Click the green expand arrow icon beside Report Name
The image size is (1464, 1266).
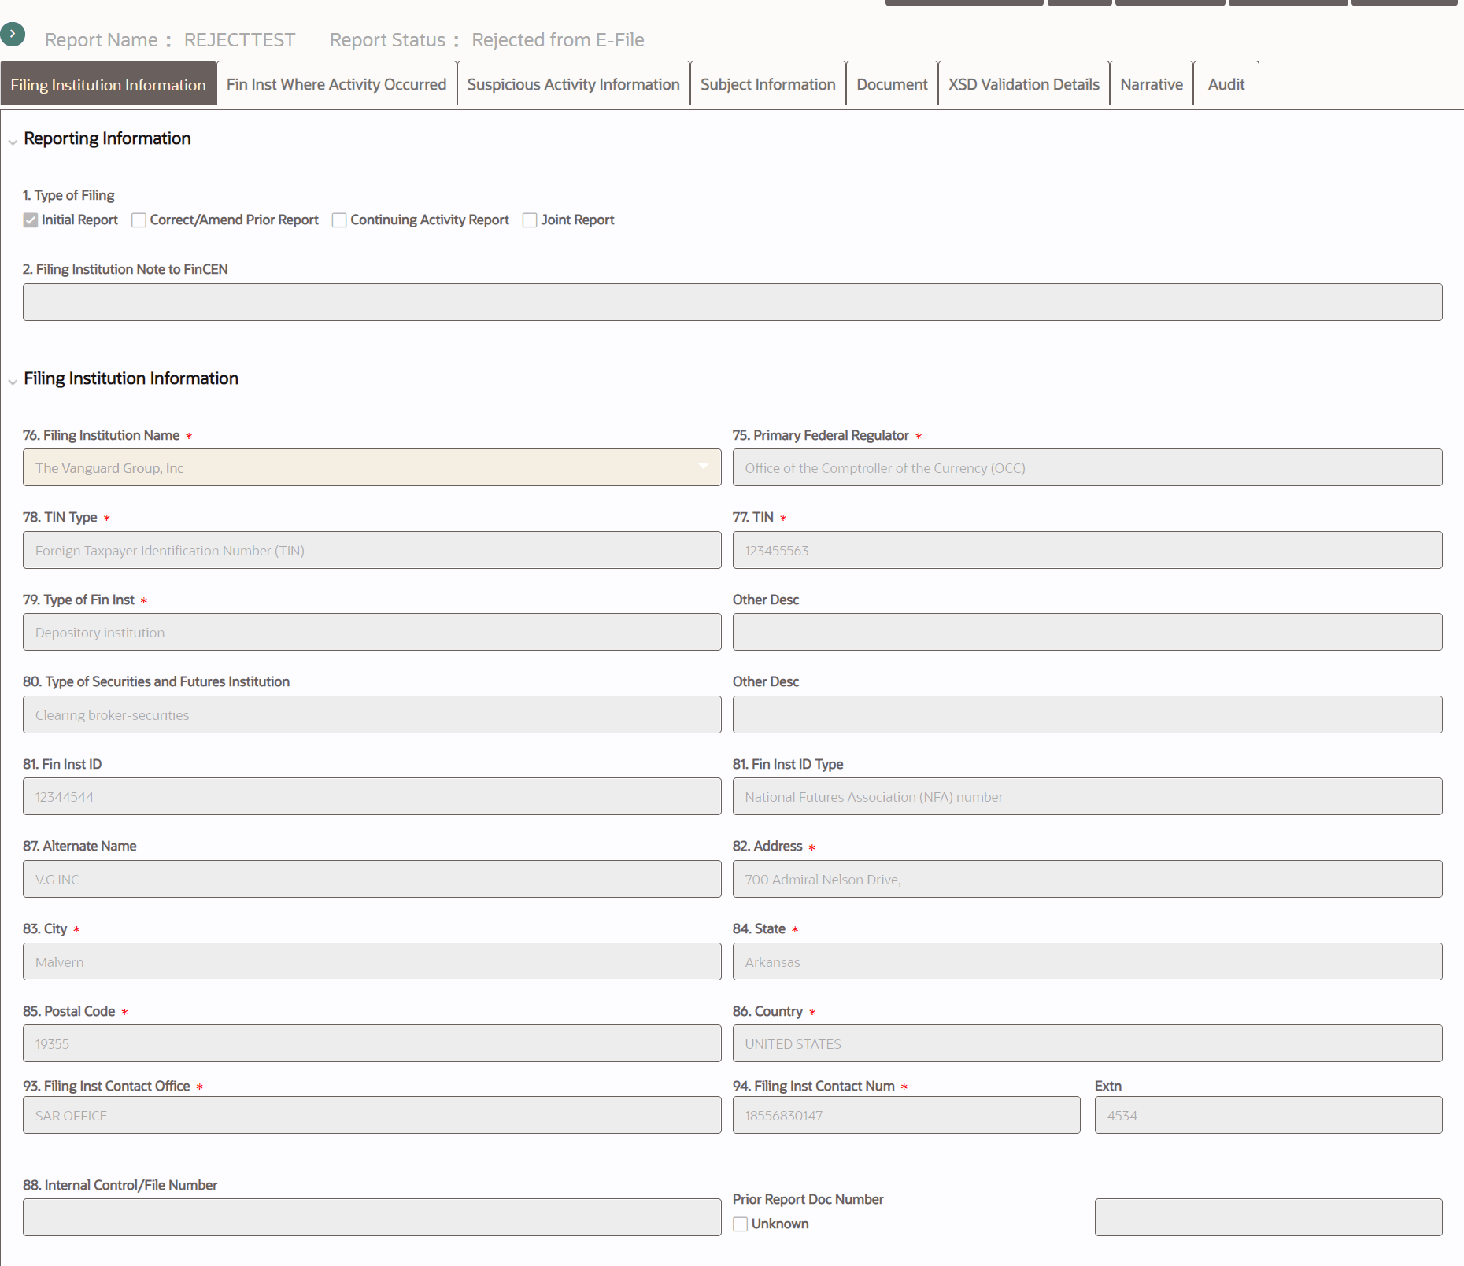tap(13, 34)
